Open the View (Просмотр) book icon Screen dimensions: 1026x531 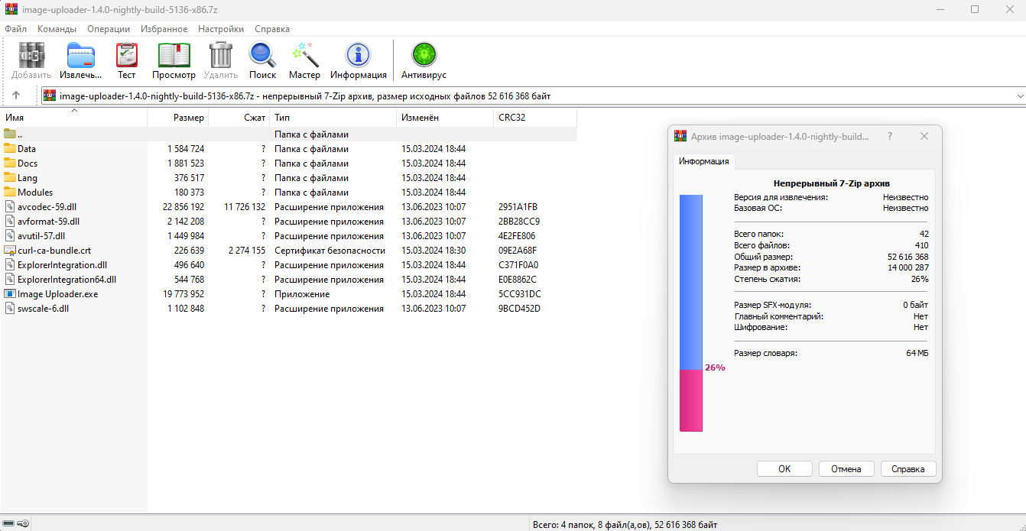click(174, 56)
